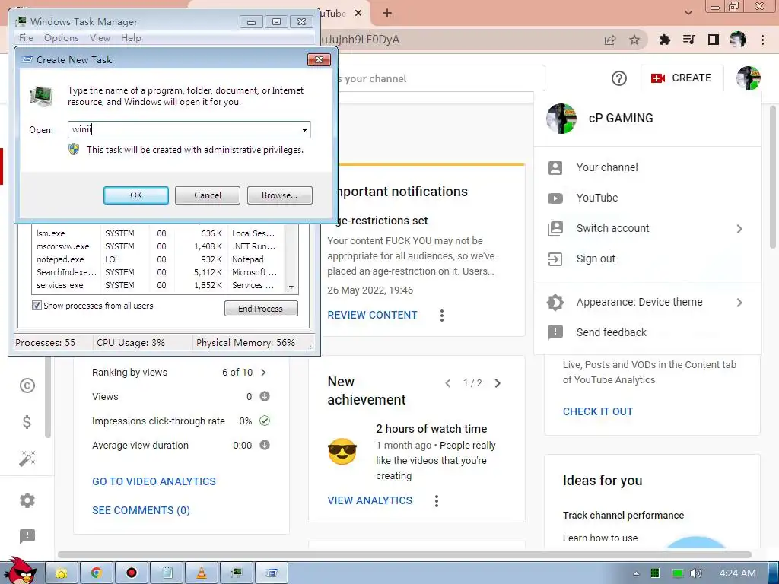Click the REVIEW CONTENT link

tap(372, 315)
